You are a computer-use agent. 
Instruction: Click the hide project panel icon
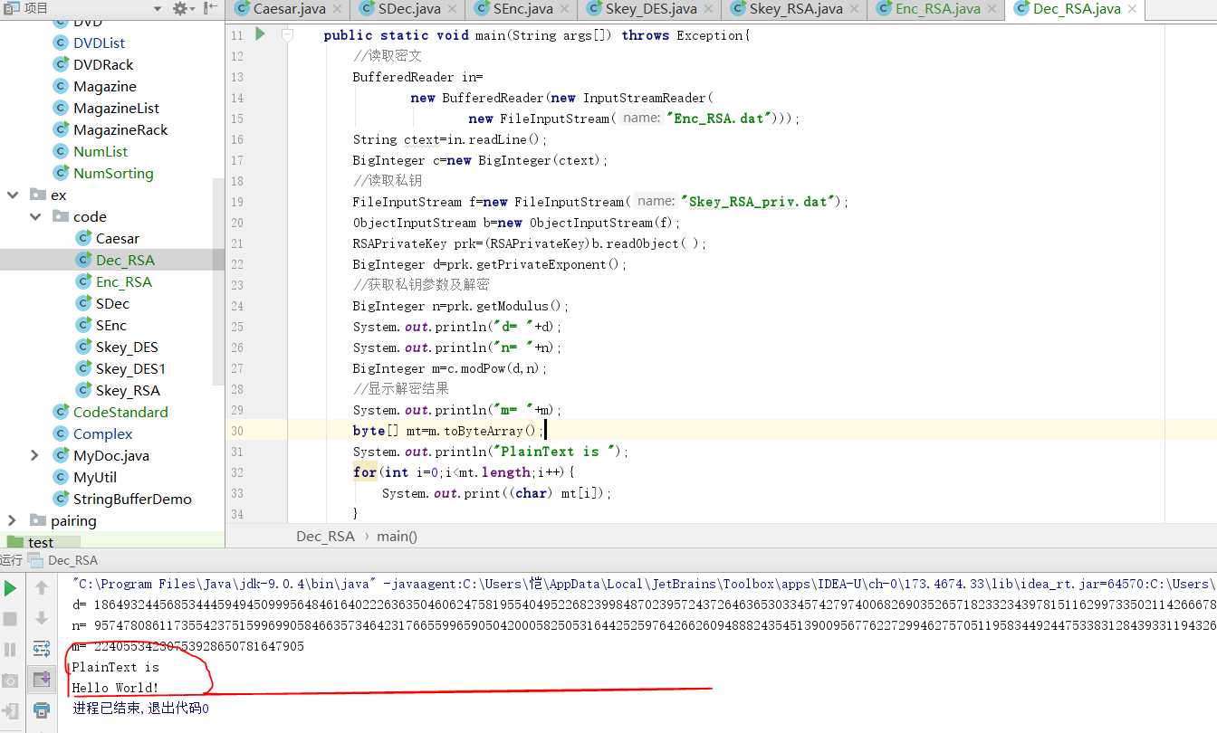[x=210, y=8]
